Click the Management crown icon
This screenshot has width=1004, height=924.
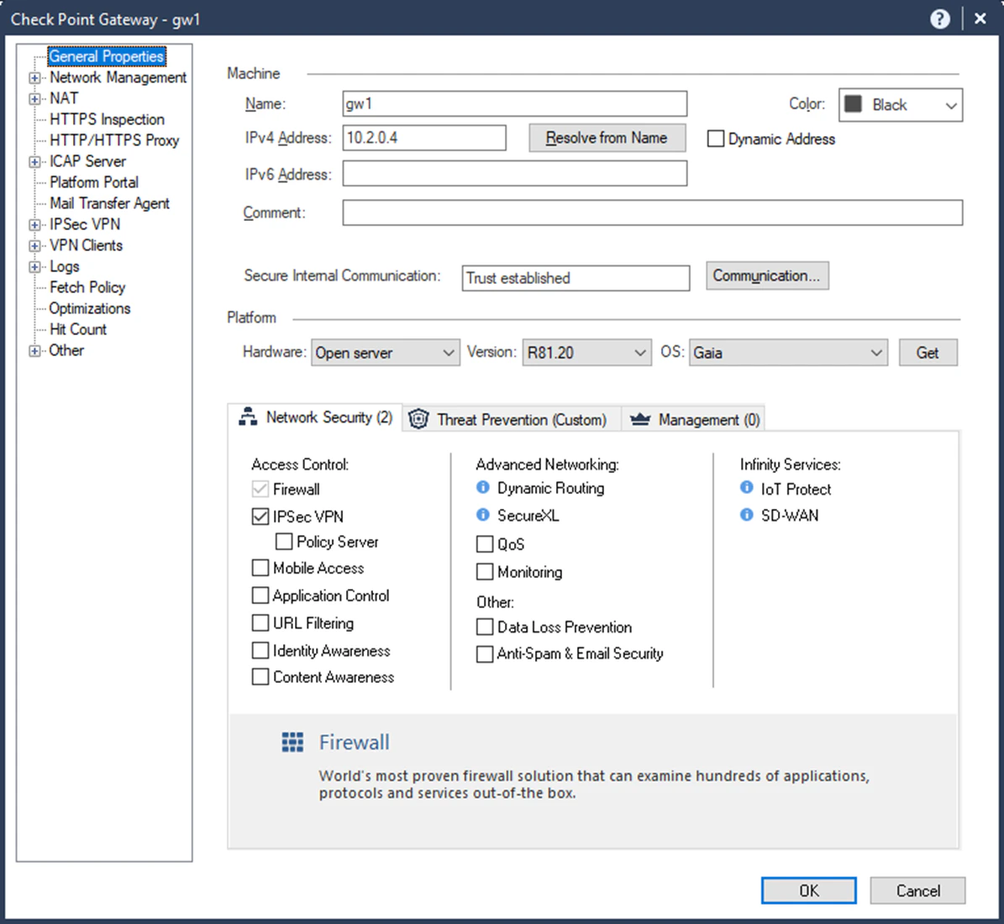pos(639,419)
